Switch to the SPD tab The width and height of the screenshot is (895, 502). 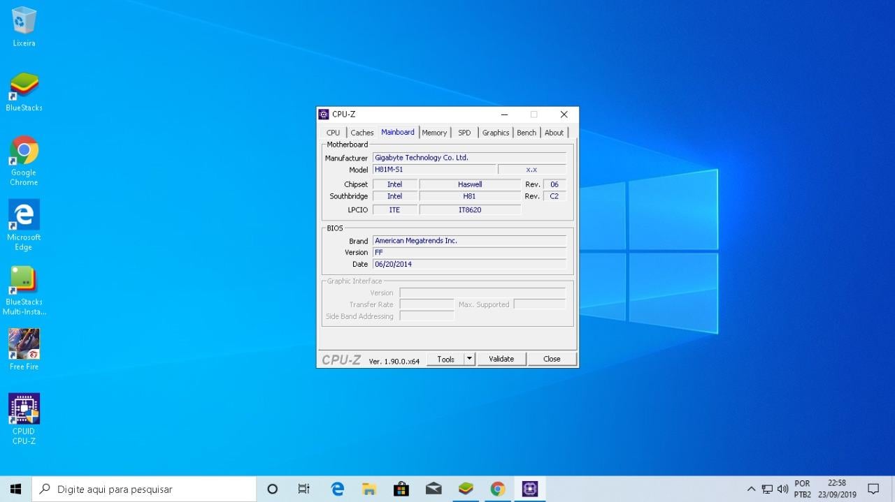click(x=464, y=133)
